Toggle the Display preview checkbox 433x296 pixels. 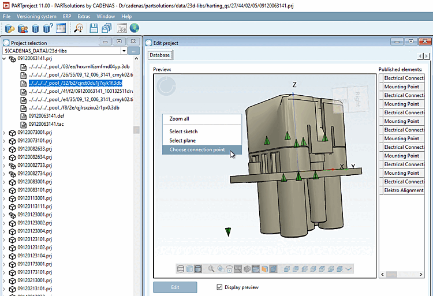[219, 287]
